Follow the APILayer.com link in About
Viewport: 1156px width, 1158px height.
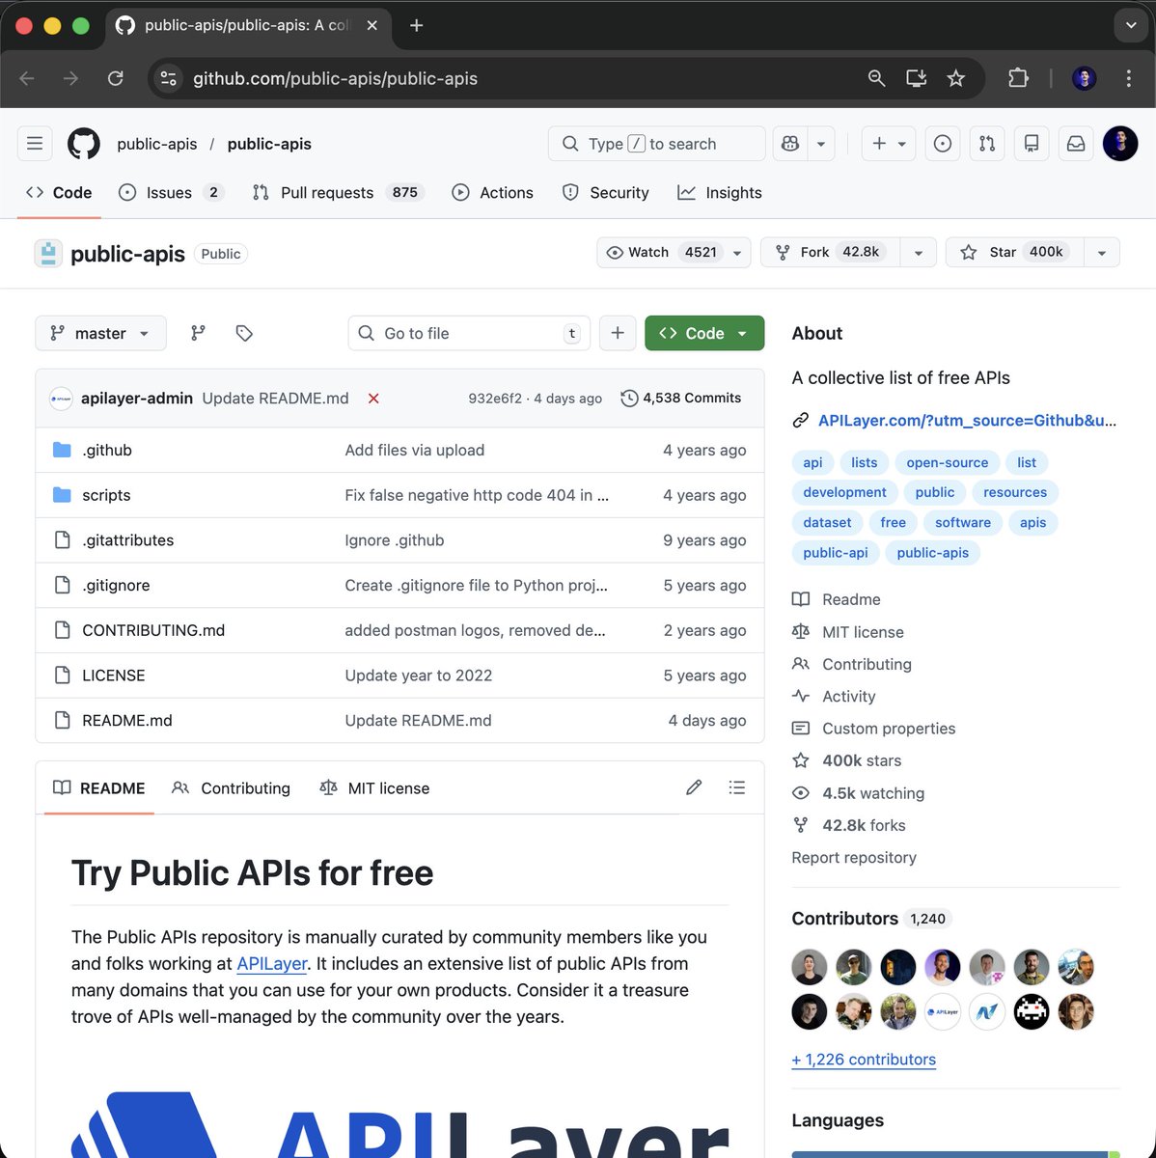point(967,420)
